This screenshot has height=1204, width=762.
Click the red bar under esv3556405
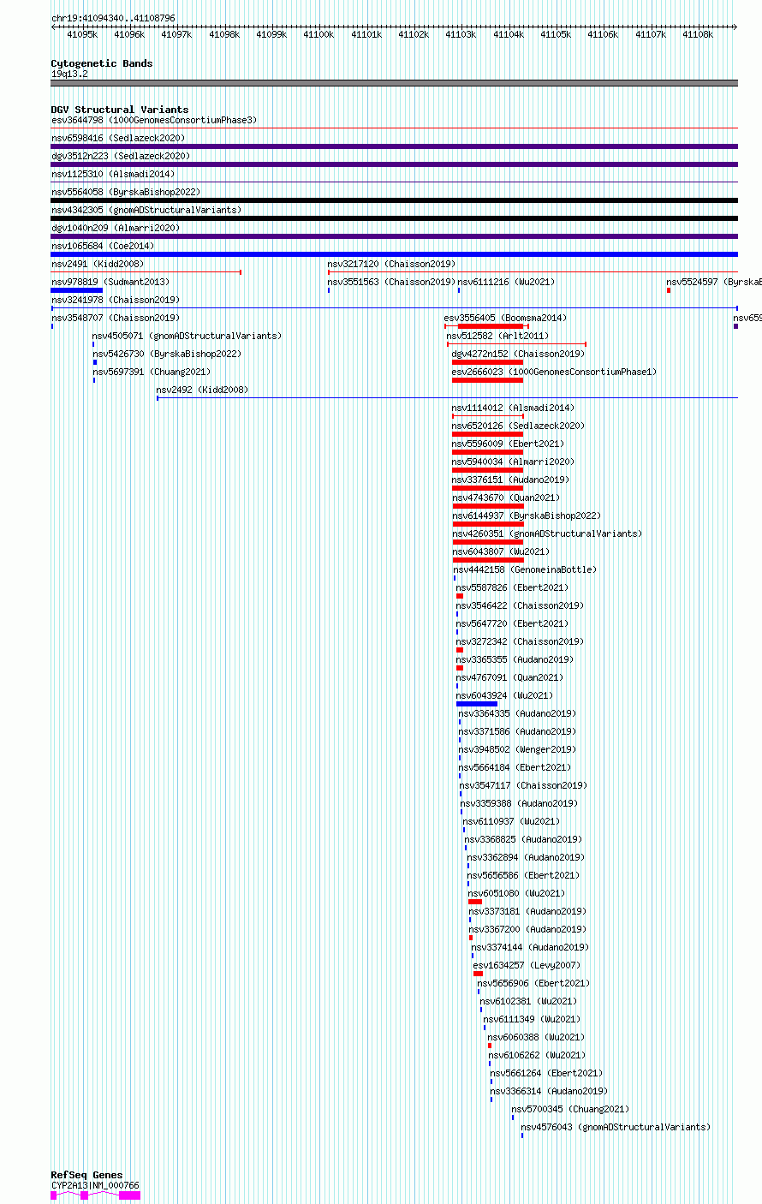click(491, 326)
